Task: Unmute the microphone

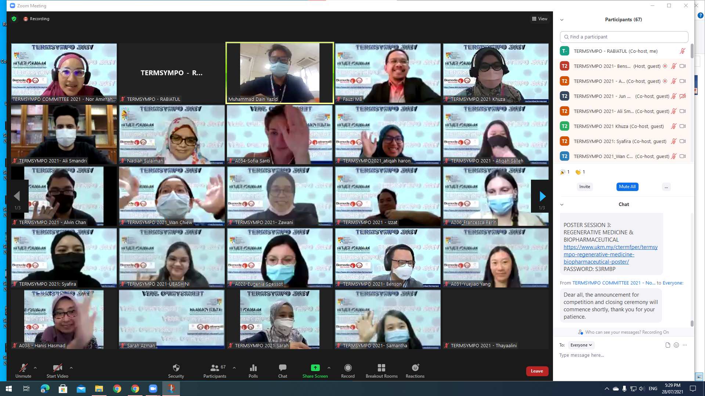Action: pos(23,368)
